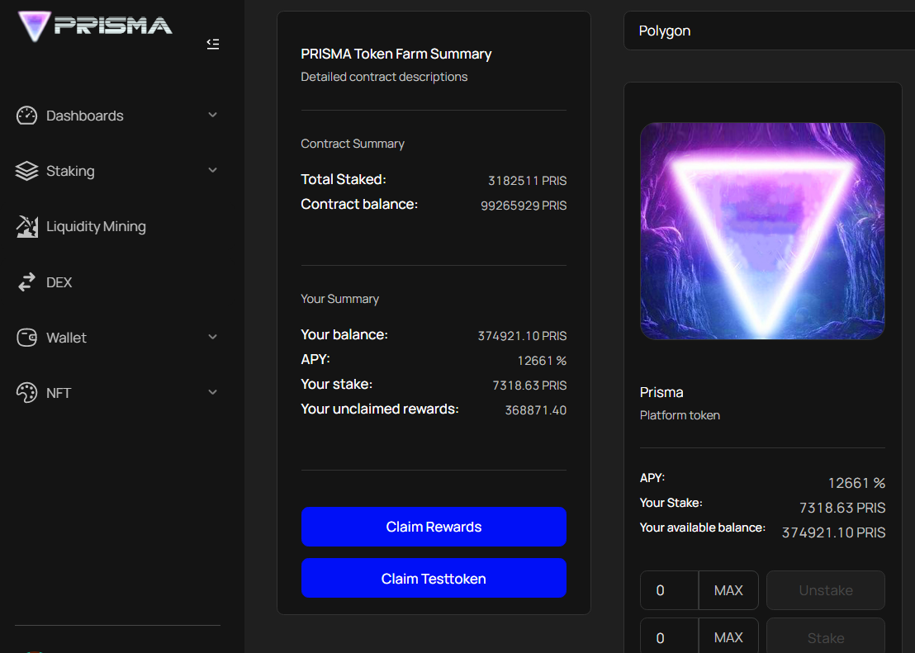915x653 pixels.
Task: Open the Dashboards section icon
Action: (27, 116)
